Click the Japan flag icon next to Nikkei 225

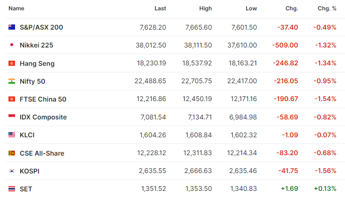[12, 45]
